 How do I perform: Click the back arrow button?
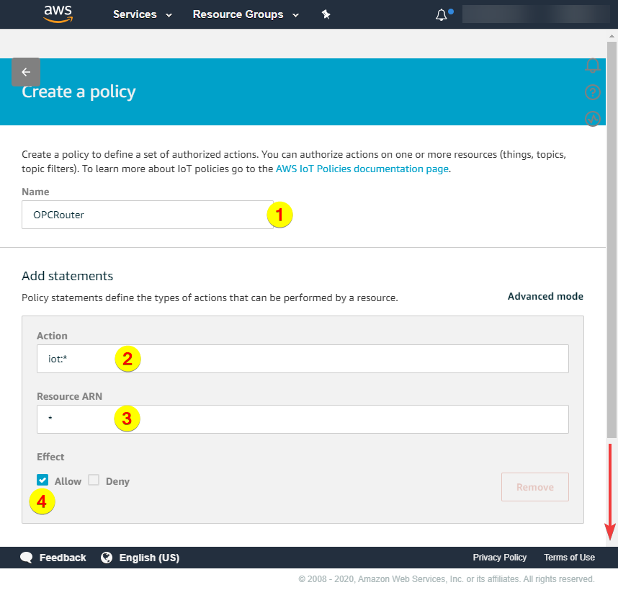point(26,72)
